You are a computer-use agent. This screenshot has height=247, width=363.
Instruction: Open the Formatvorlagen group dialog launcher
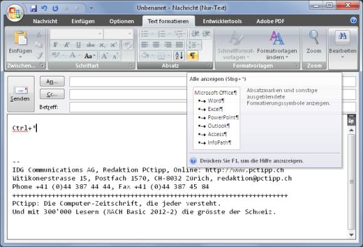click(296, 66)
